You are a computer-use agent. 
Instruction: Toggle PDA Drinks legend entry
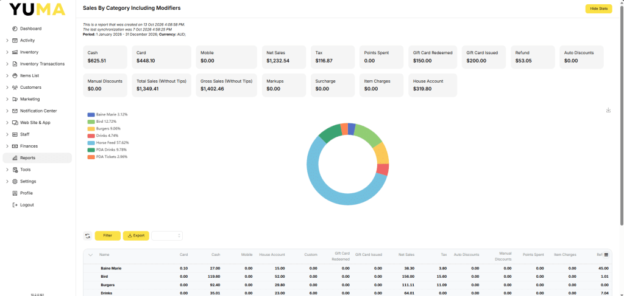point(108,150)
